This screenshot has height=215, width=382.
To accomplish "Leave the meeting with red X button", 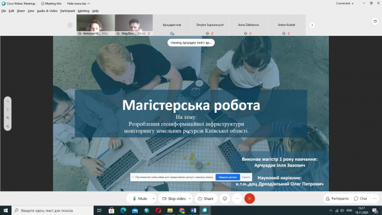I will coord(249,199).
